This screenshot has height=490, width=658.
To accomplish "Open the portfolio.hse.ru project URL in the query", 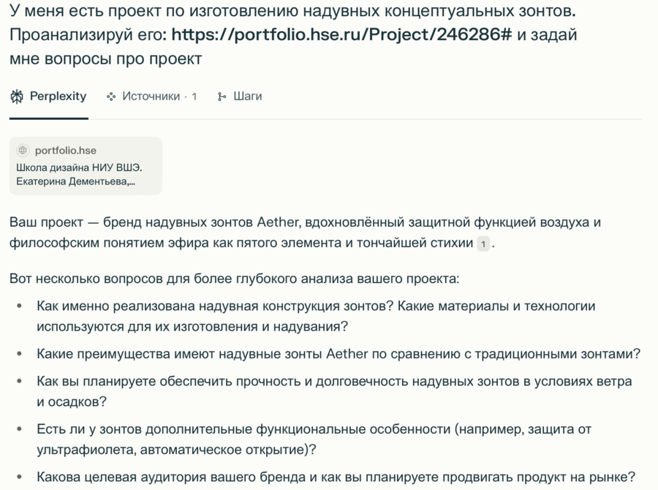I will [341, 34].
